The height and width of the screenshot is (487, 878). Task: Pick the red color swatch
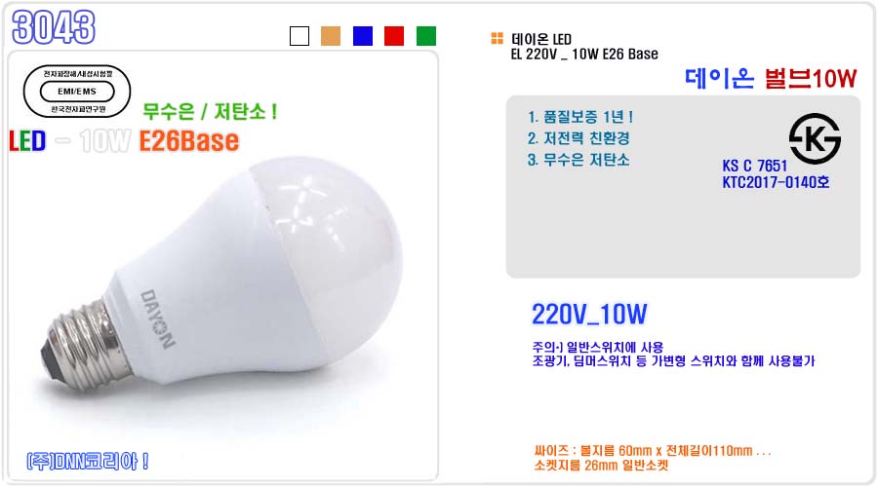tap(394, 36)
